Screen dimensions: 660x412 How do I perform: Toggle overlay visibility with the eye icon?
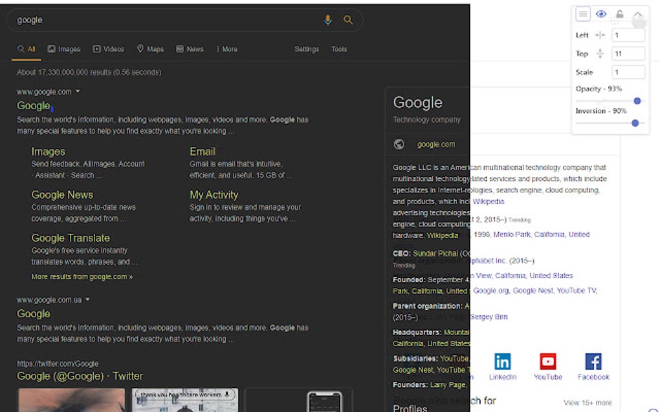point(601,14)
